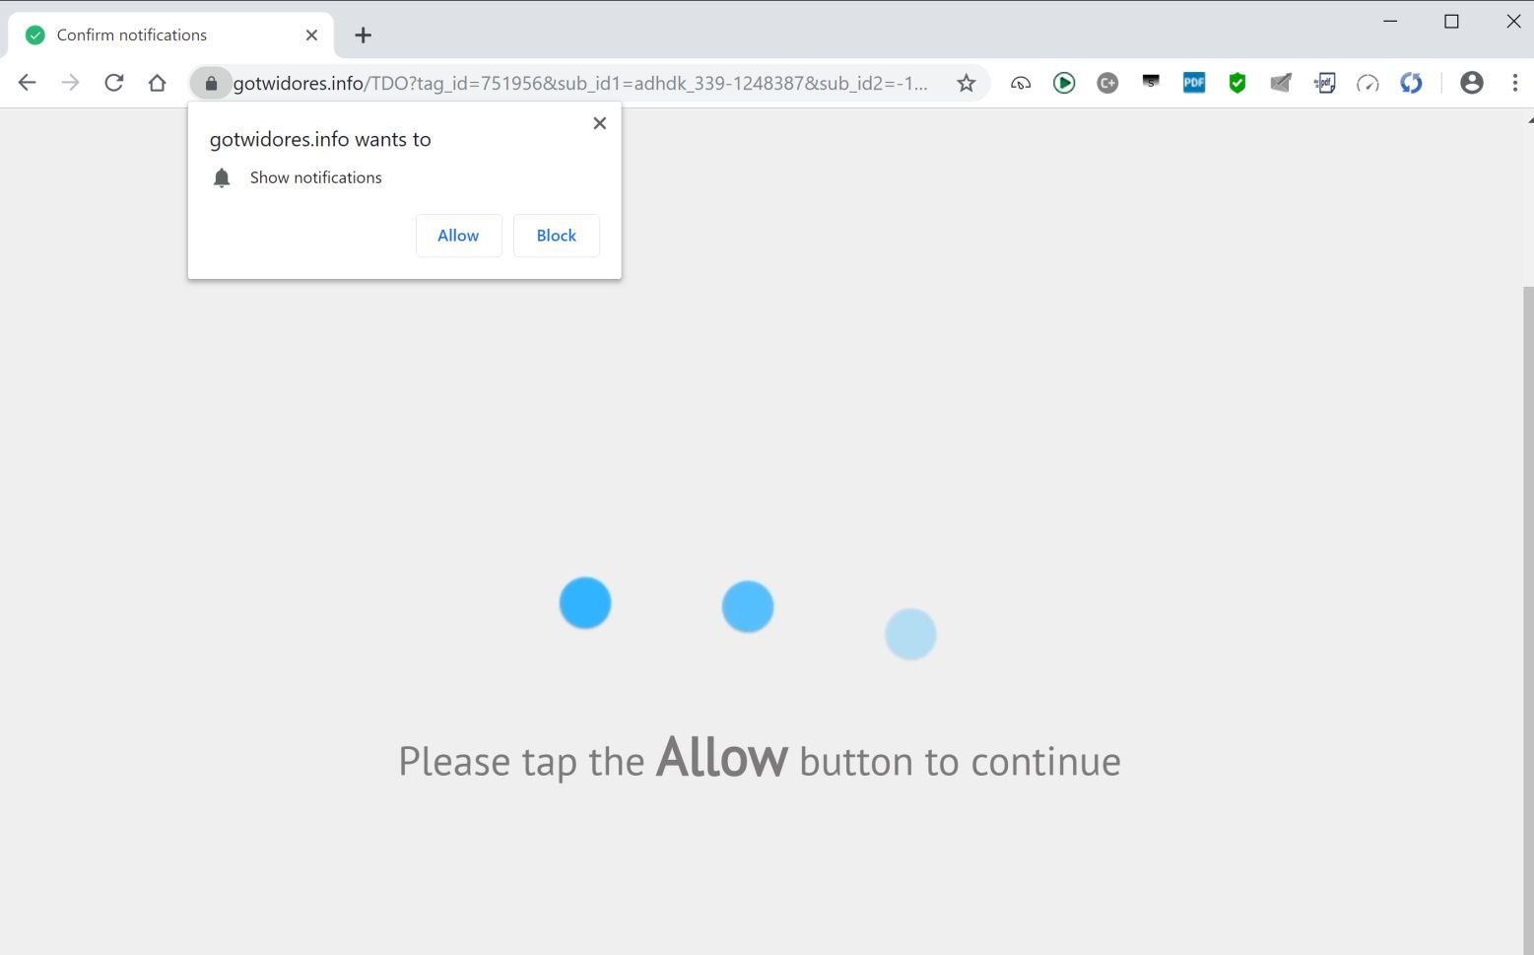Reload the current page

(x=114, y=83)
